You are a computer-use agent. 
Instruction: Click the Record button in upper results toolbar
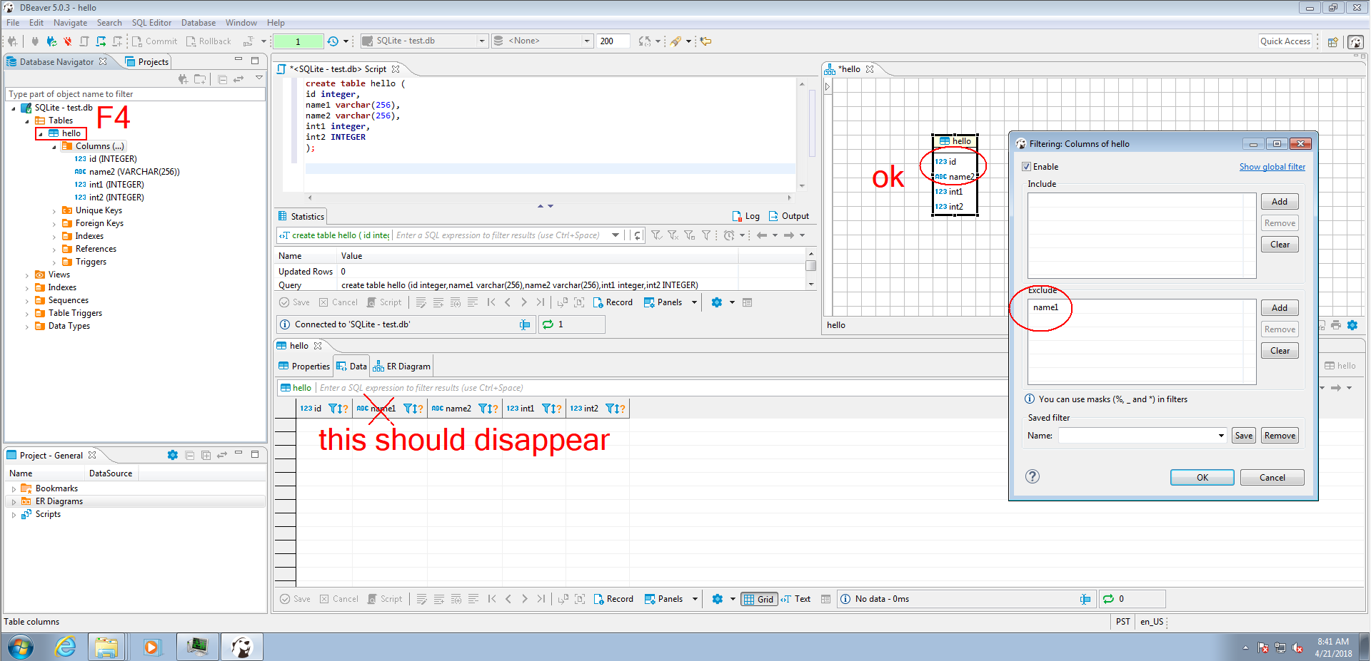(x=613, y=302)
